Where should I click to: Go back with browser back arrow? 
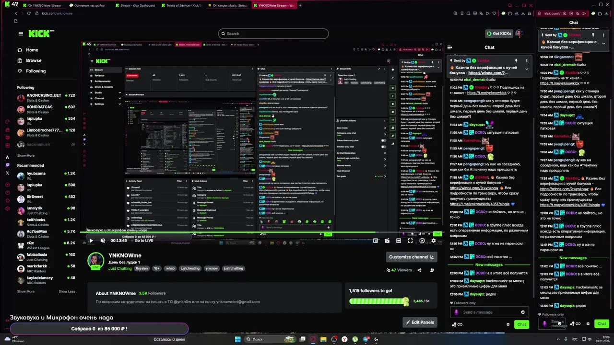[16, 13]
